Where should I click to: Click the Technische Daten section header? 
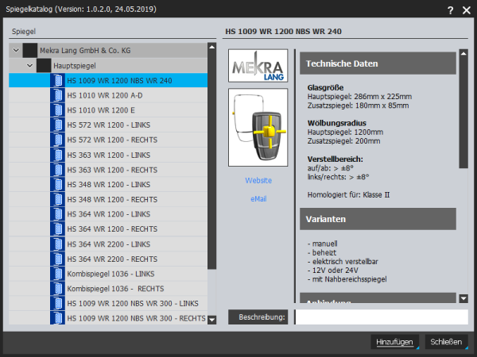378,63
